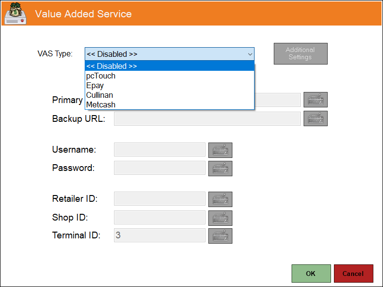Open on-screen keyboard for Shop ID
This screenshot has height=287, width=383.
pos(220,218)
